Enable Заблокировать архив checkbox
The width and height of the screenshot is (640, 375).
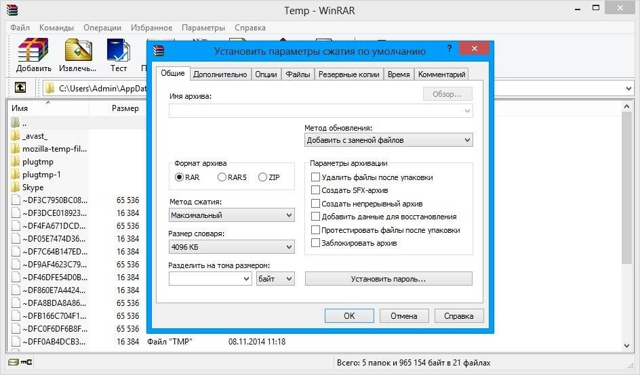pyautogui.click(x=315, y=243)
